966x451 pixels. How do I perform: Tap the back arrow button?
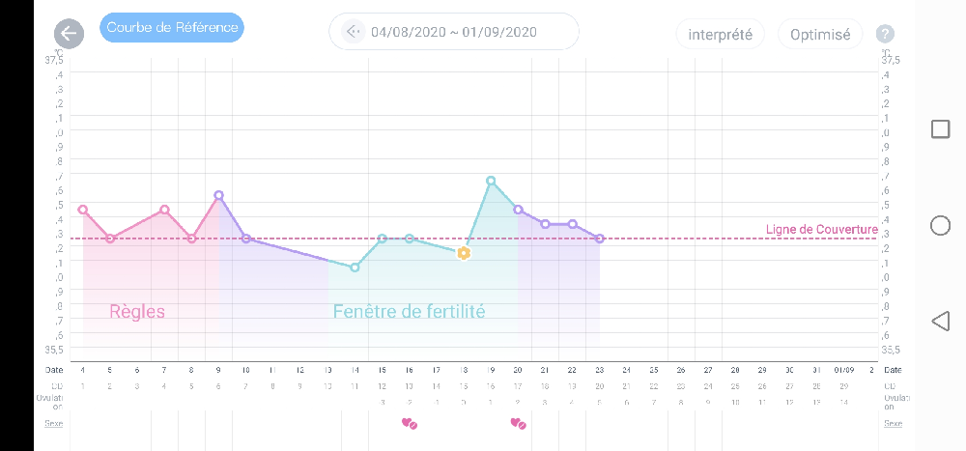tap(68, 34)
